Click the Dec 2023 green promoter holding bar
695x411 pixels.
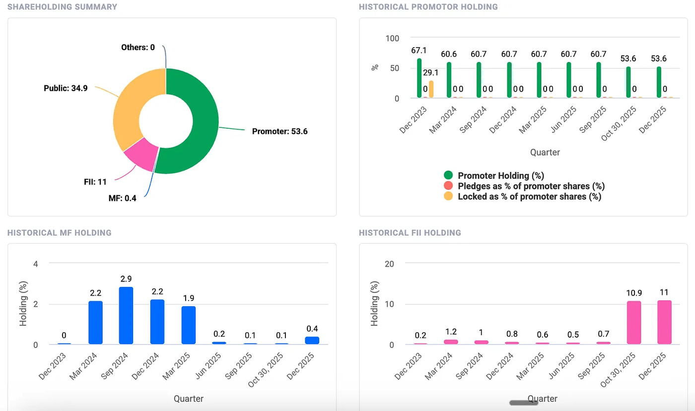[419, 78]
